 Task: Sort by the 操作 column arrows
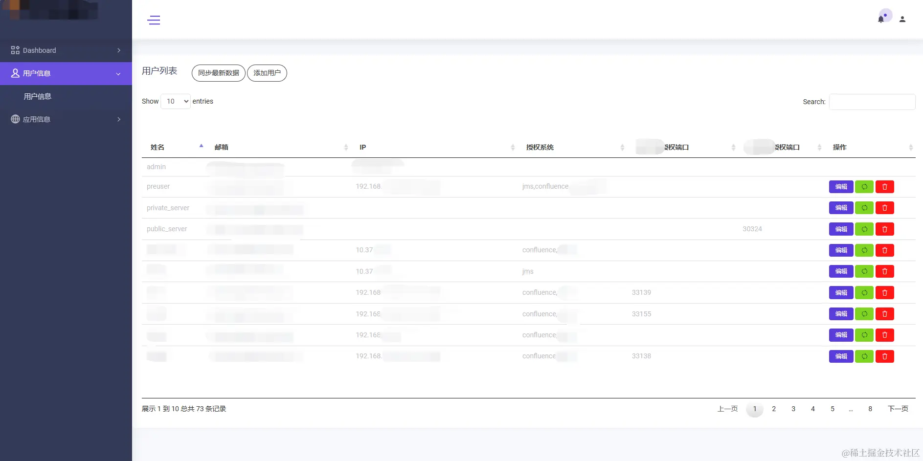[x=911, y=147]
